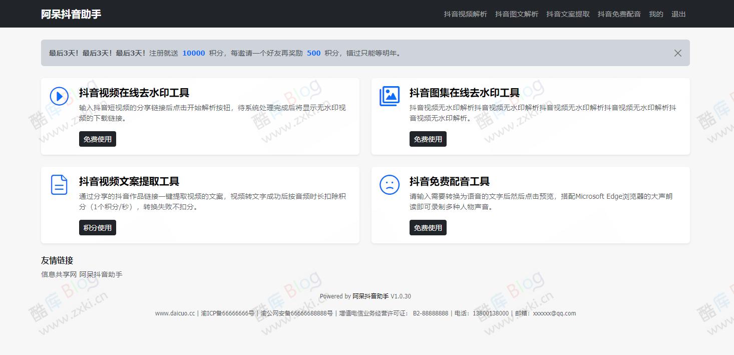Image resolution: width=734 pixels, height=355 pixels.
Task: Click 积分使用 on the caption extraction tool
Action: [x=97, y=227]
